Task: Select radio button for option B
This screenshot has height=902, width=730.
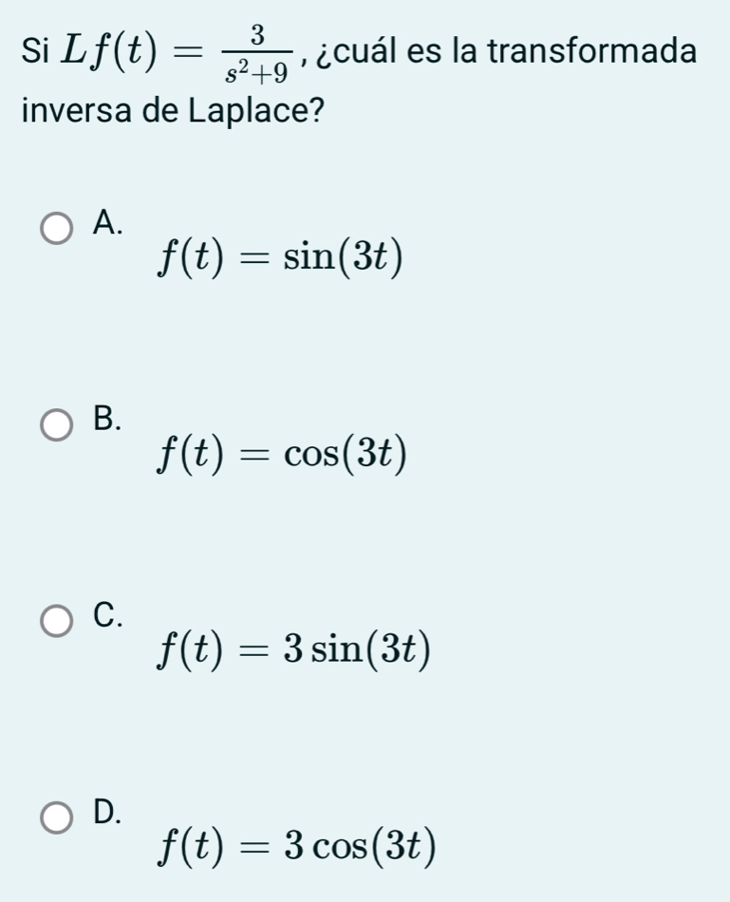Action: coord(58,425)
